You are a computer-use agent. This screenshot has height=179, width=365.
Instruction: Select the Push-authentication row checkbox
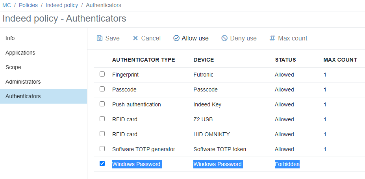coord(102,104)
